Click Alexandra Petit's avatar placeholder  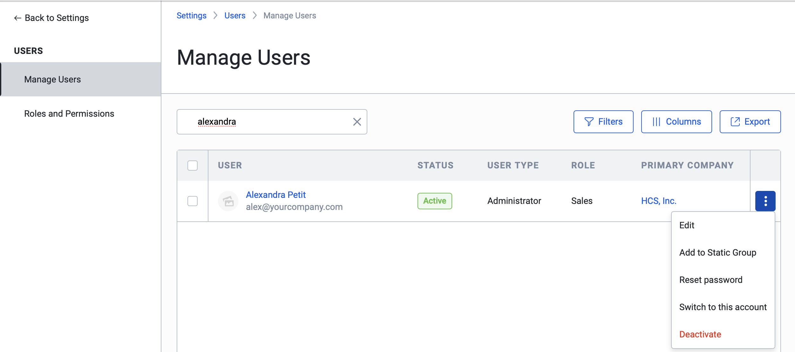pos(228,201)
